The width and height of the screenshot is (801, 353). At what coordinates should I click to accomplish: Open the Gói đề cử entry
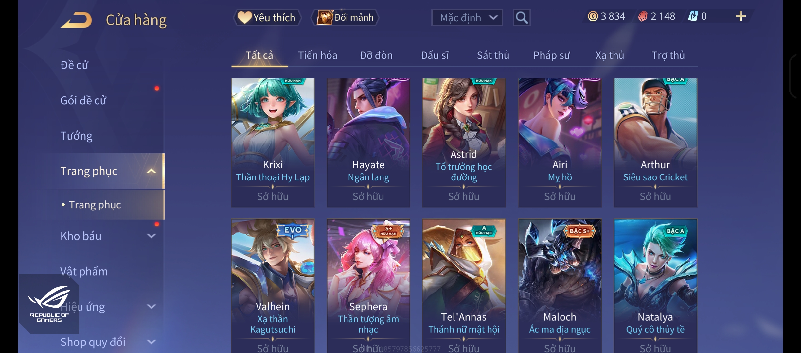coord(83,100)
